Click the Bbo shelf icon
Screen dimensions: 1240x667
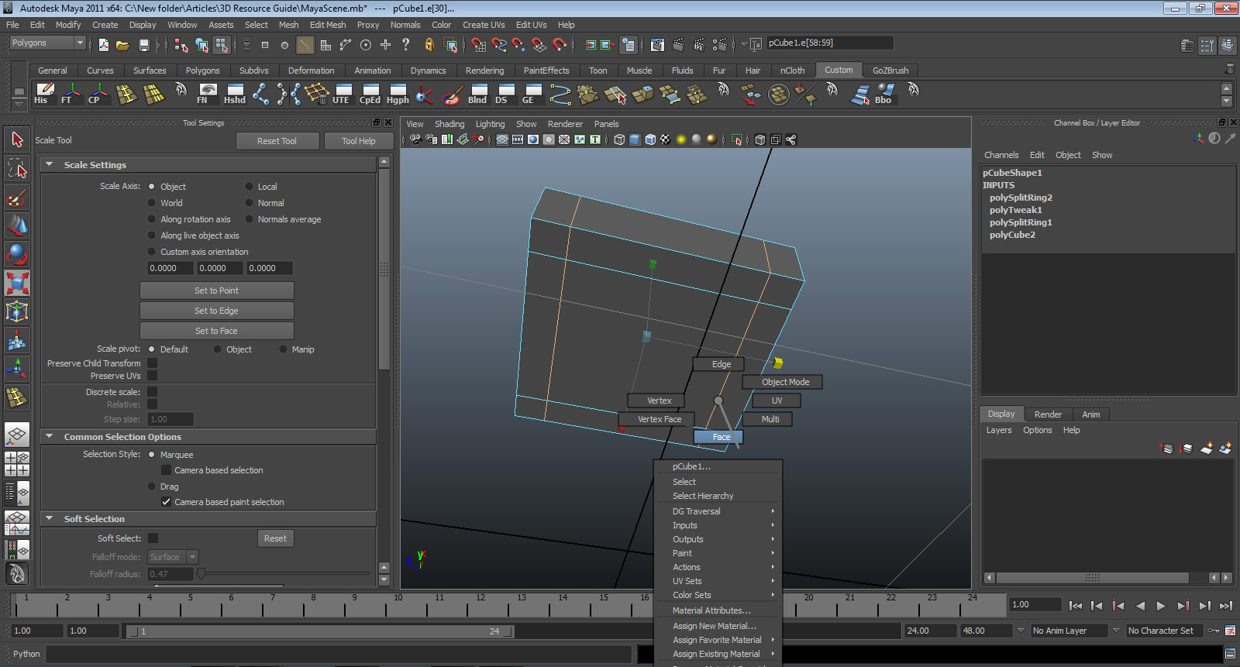point(883,94)
